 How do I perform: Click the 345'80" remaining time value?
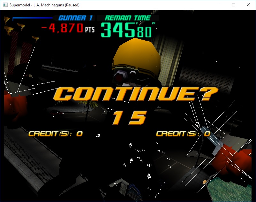pyautogui.click(x=128, y=30)
